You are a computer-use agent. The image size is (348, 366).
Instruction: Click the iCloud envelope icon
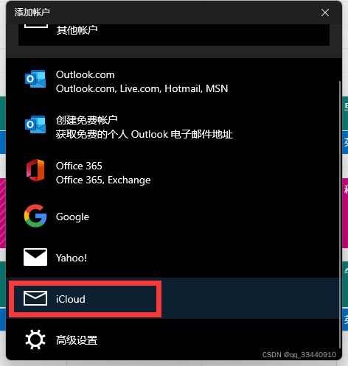tap(35, 298)
